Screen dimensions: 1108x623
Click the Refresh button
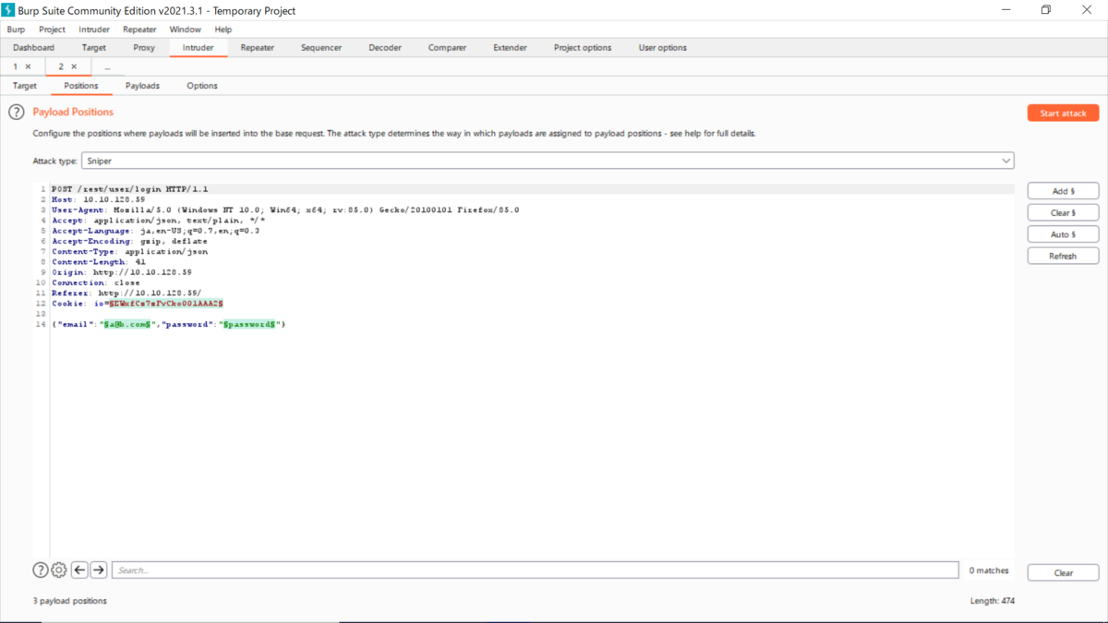tap(1063, 256)
